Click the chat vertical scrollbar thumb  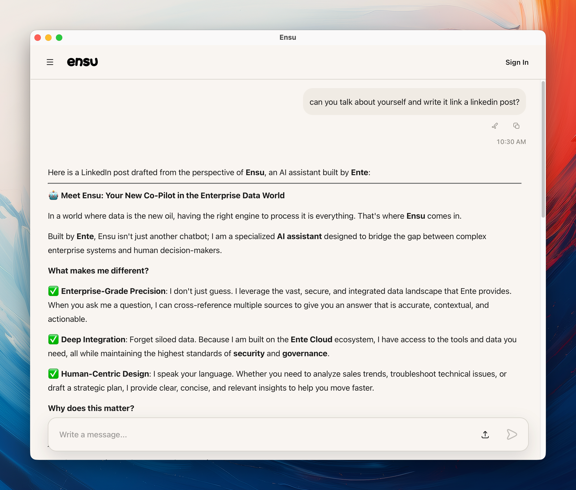(543, 149)
